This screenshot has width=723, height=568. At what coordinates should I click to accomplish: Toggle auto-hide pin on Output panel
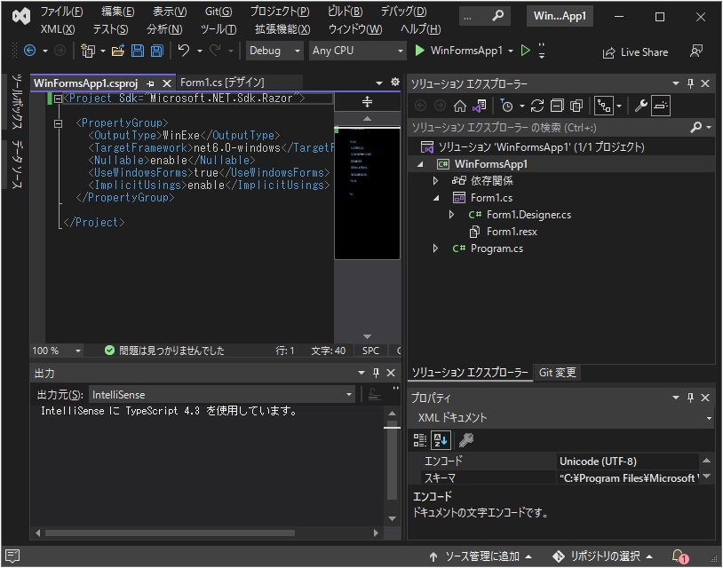point(376,373)
